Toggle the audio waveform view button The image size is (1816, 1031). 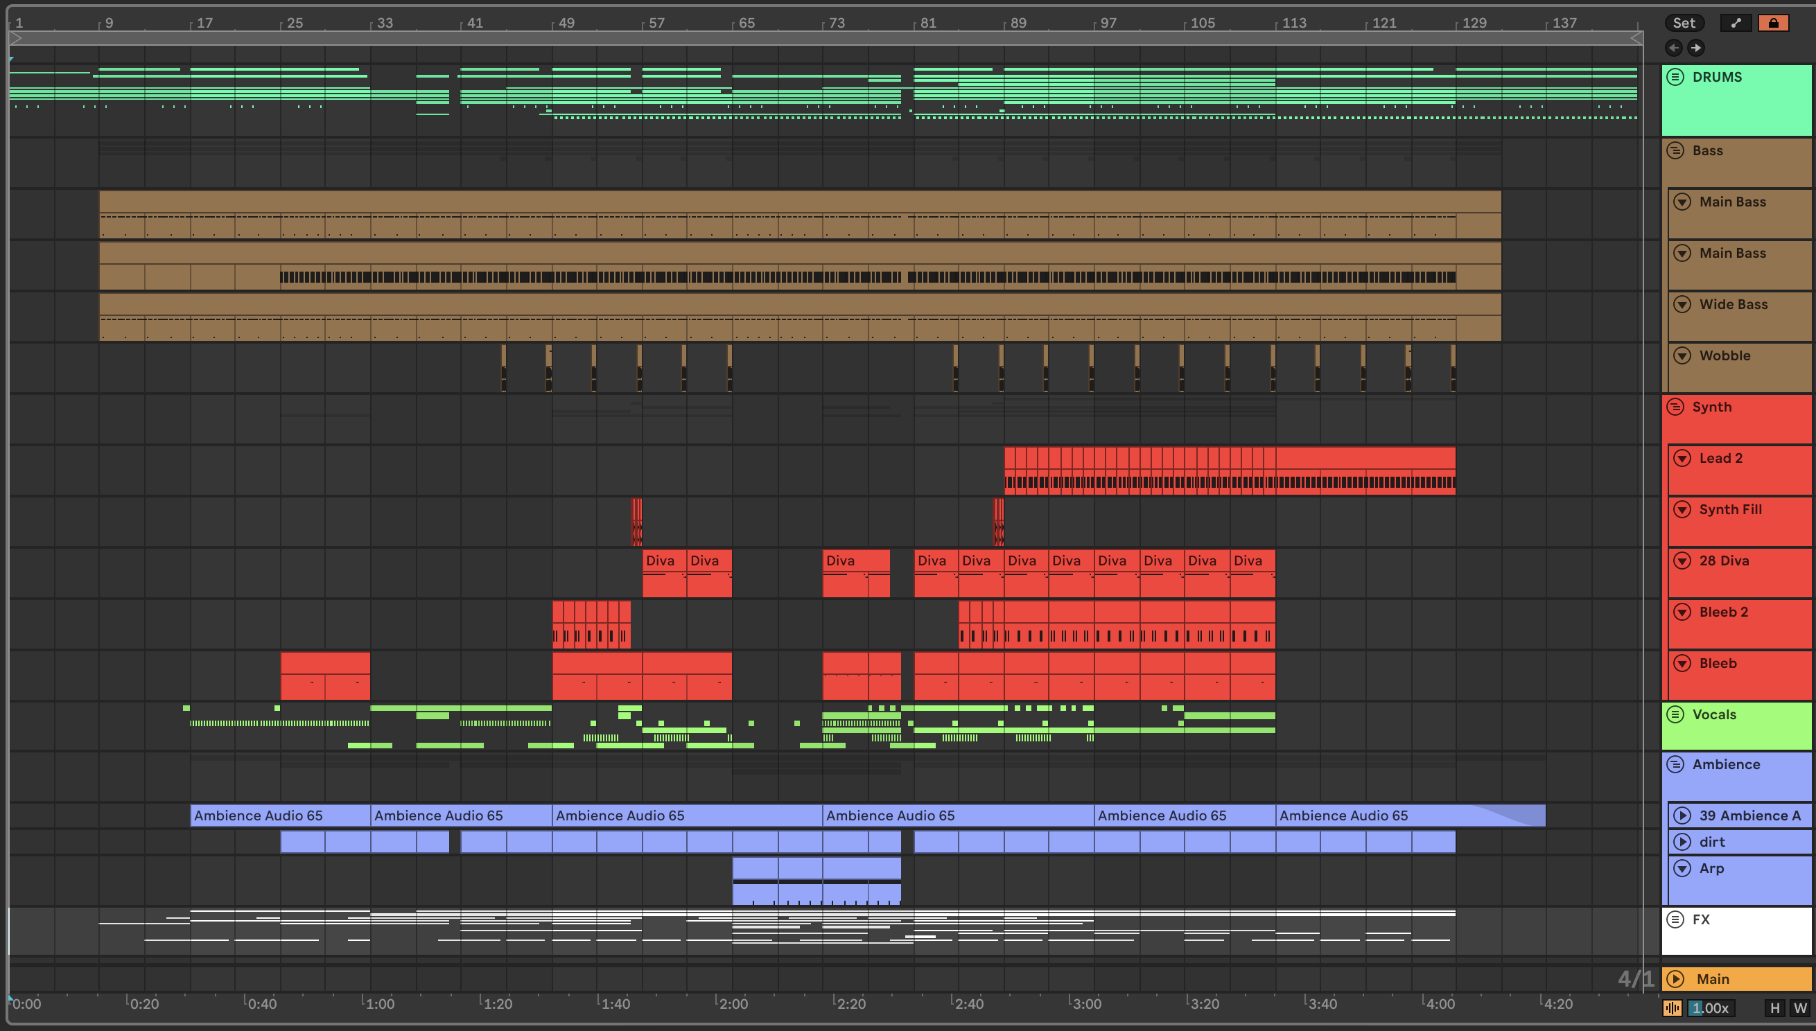(x=1673, y=1007)
